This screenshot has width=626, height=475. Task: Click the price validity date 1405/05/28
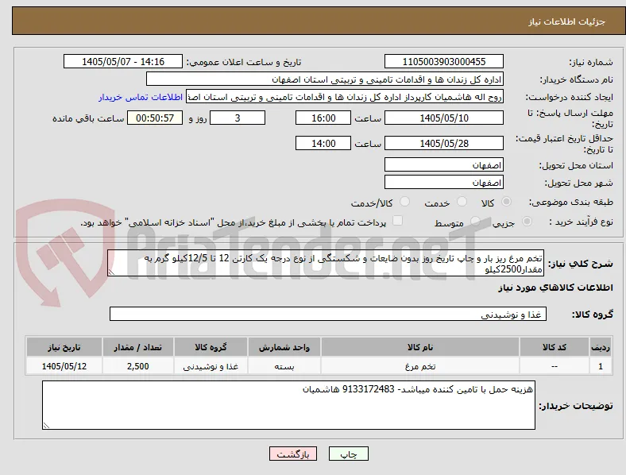(443, 143)
